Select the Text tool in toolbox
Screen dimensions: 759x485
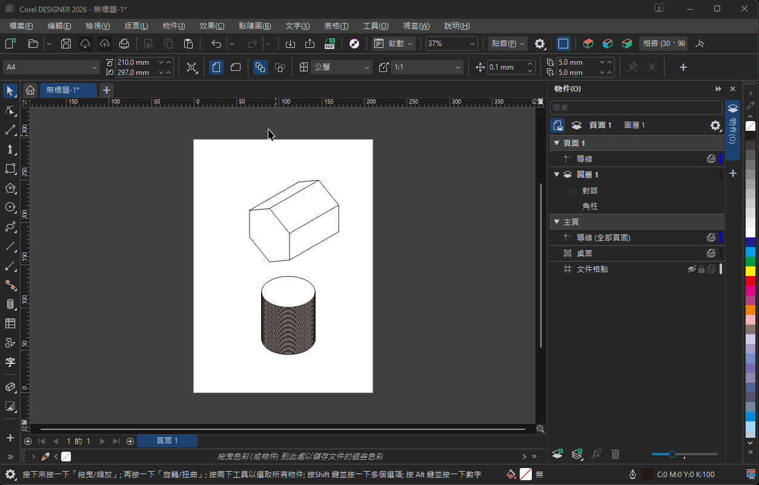coord(10,362)
